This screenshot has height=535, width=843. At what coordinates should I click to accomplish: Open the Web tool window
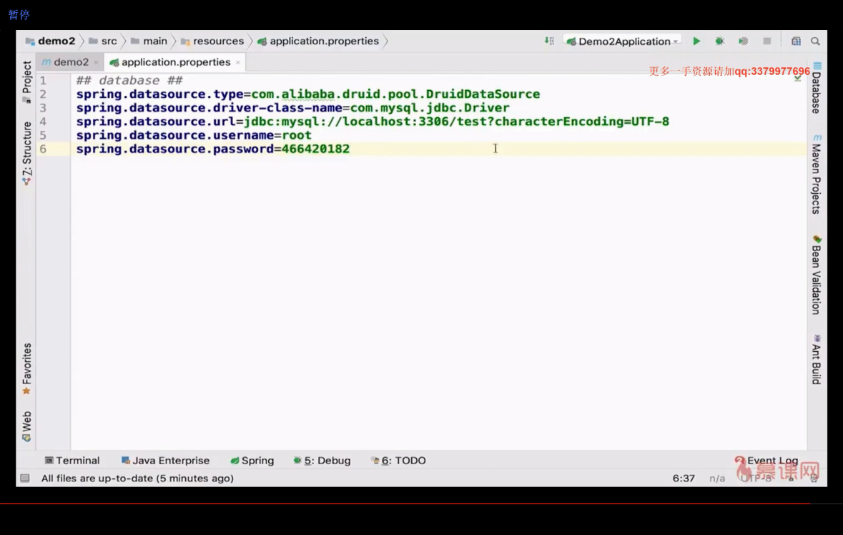pyautogui.click(x=26, y=426)
